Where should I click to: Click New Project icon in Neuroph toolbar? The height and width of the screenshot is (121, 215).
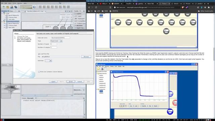pyautogui.click(x=4, y=7)
